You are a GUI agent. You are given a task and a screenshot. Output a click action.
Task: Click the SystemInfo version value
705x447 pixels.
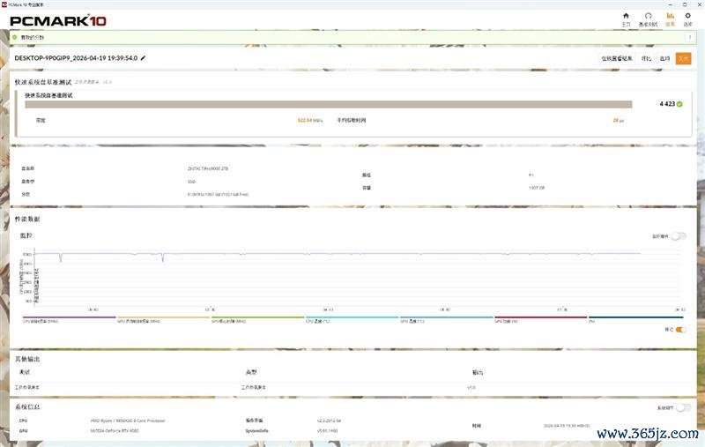point(326,431)
